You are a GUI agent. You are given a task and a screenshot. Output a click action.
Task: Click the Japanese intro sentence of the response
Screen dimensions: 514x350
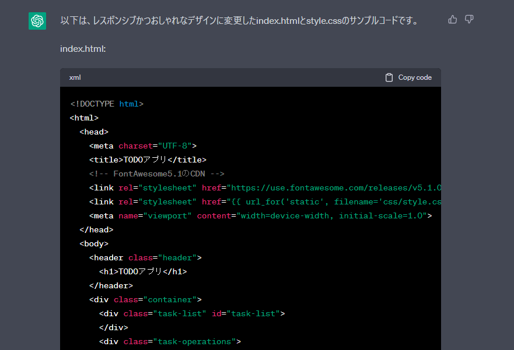[239, 21]
